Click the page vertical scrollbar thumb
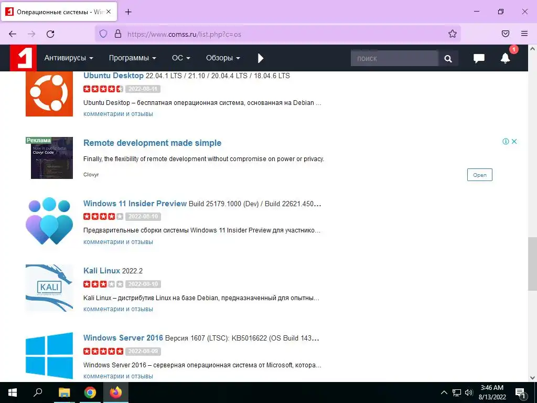This screenshot has width=537, height=403. [532, 263]
